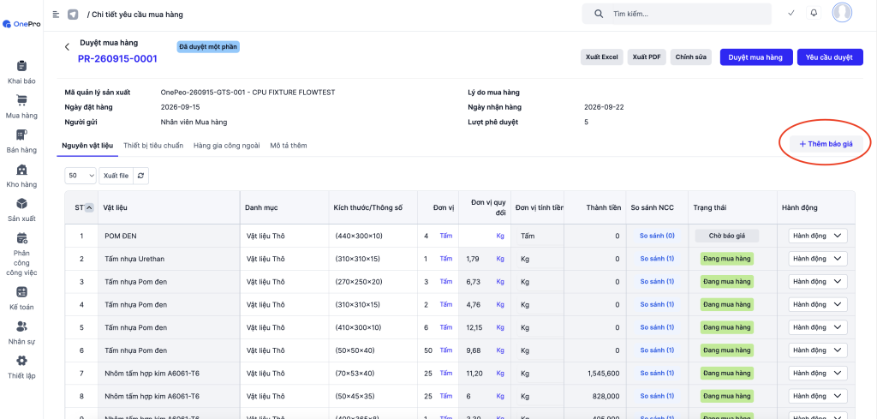Open Hành động dropdown for row 7
Screen dimensions: 877x419
(818, 373)
